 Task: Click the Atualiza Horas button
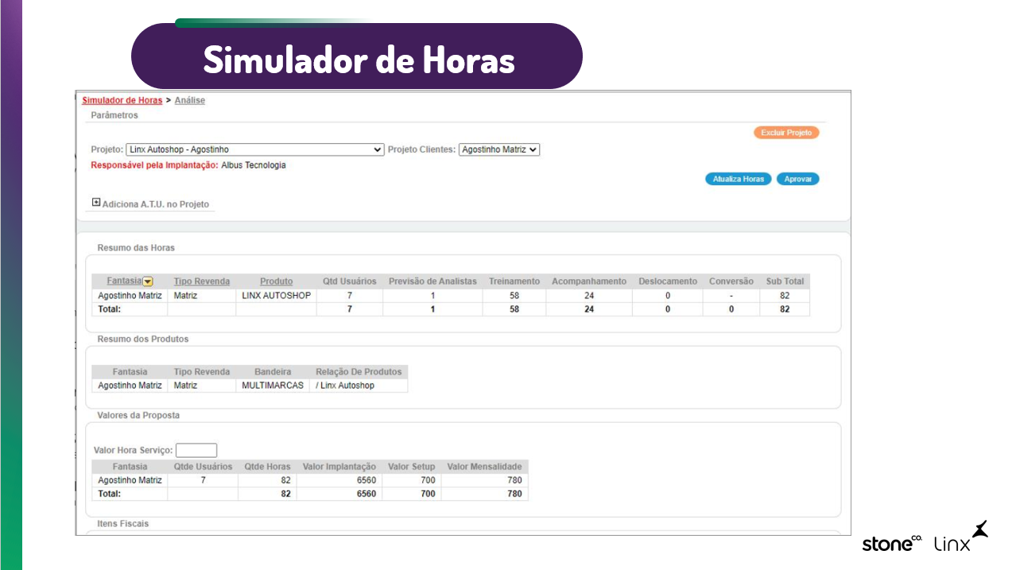(739, 179)
